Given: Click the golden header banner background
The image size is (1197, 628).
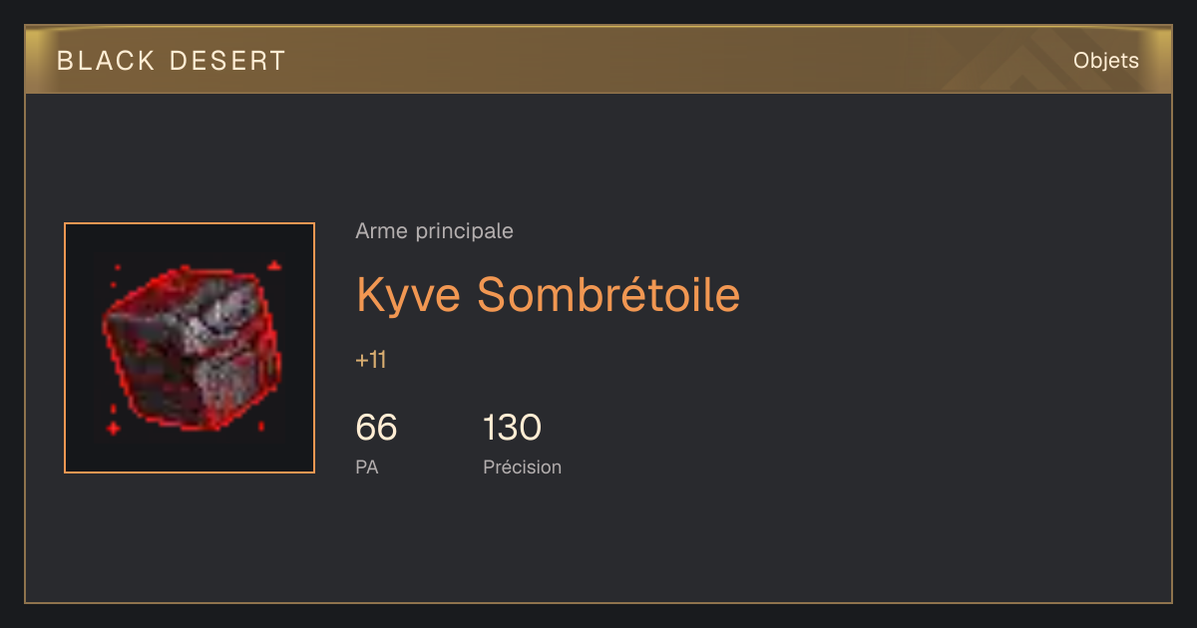Looking at the screenshot, I should click(598, 60).
